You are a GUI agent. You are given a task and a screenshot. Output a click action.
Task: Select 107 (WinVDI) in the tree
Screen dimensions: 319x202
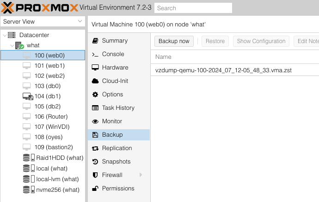click(43, 127)
